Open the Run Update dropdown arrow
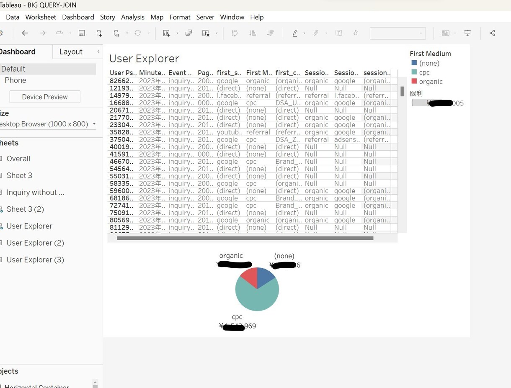The image size is (511, 388). pyautogui.click(x=148, y=33)
